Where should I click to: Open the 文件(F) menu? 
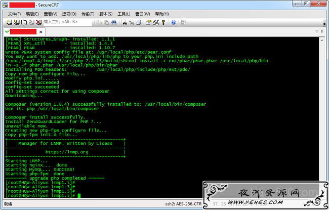(x=14, y=14)
